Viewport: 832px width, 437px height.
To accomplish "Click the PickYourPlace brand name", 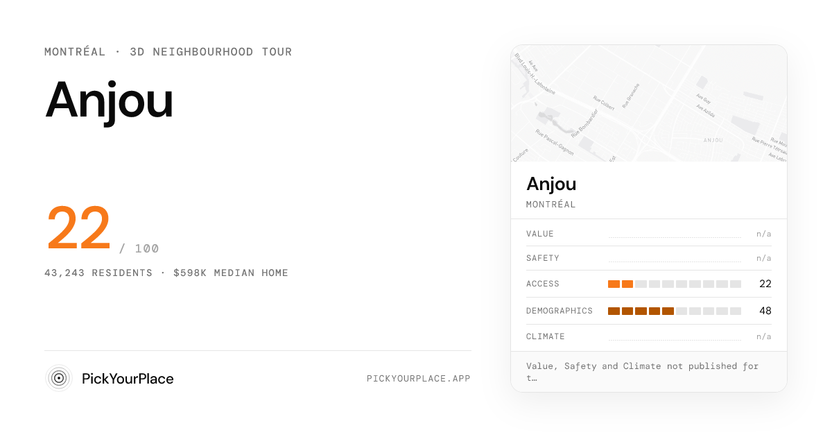I will pyautogui.click(x=128, y=379).
